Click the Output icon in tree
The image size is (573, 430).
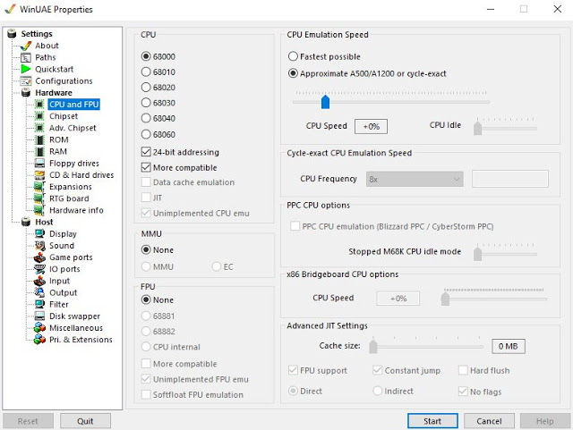39,292
